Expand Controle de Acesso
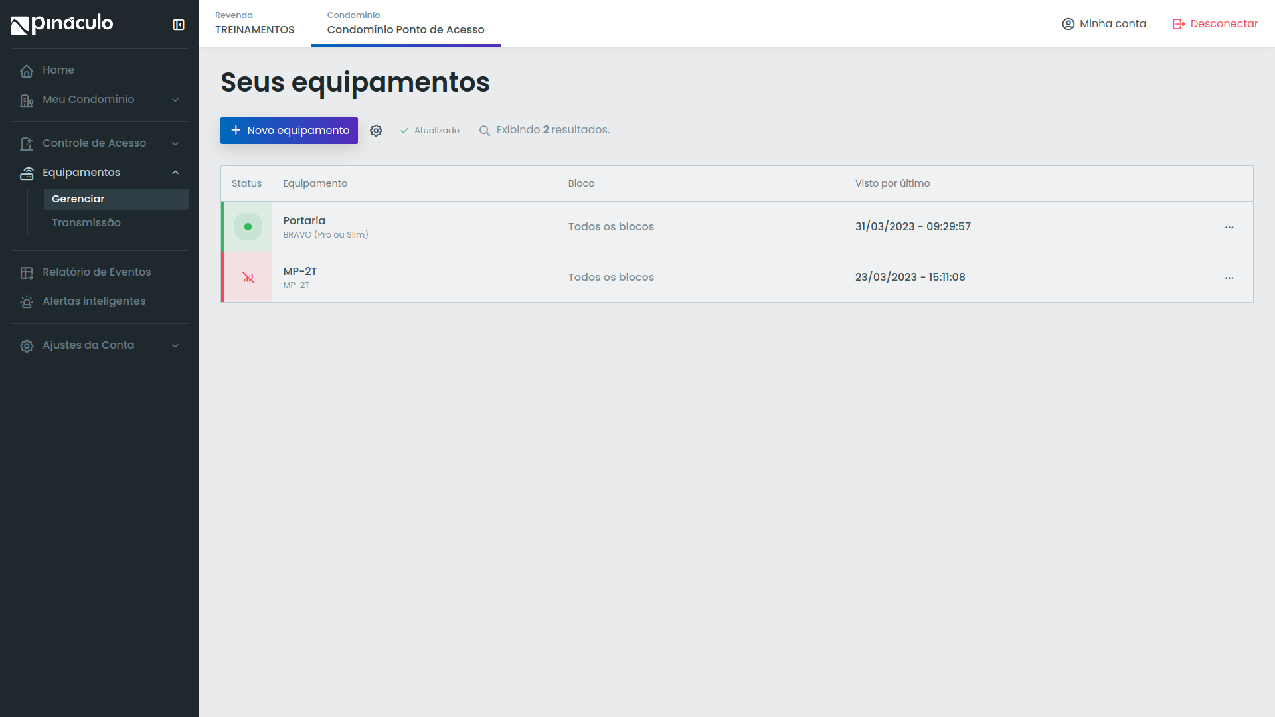This screenshot has width=1275, height=717. click(94, 143)
